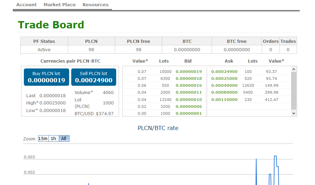The height and width of the screenshot is (185, 315).
Task: Click the Volume value 4060
Action: 108,93
